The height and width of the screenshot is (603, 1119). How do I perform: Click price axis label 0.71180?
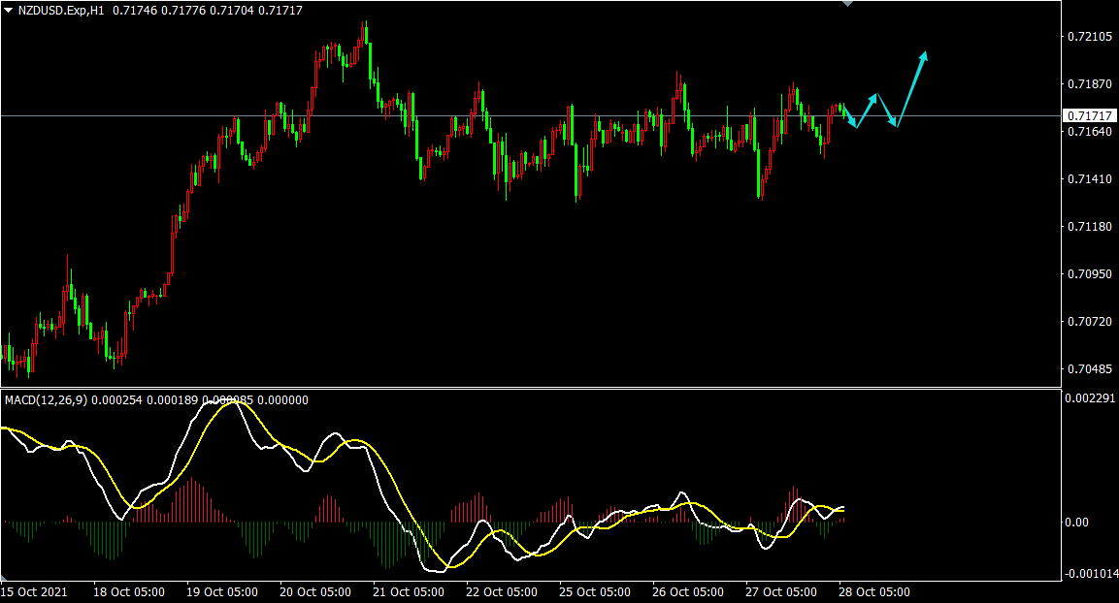(x=1090, y=227)
